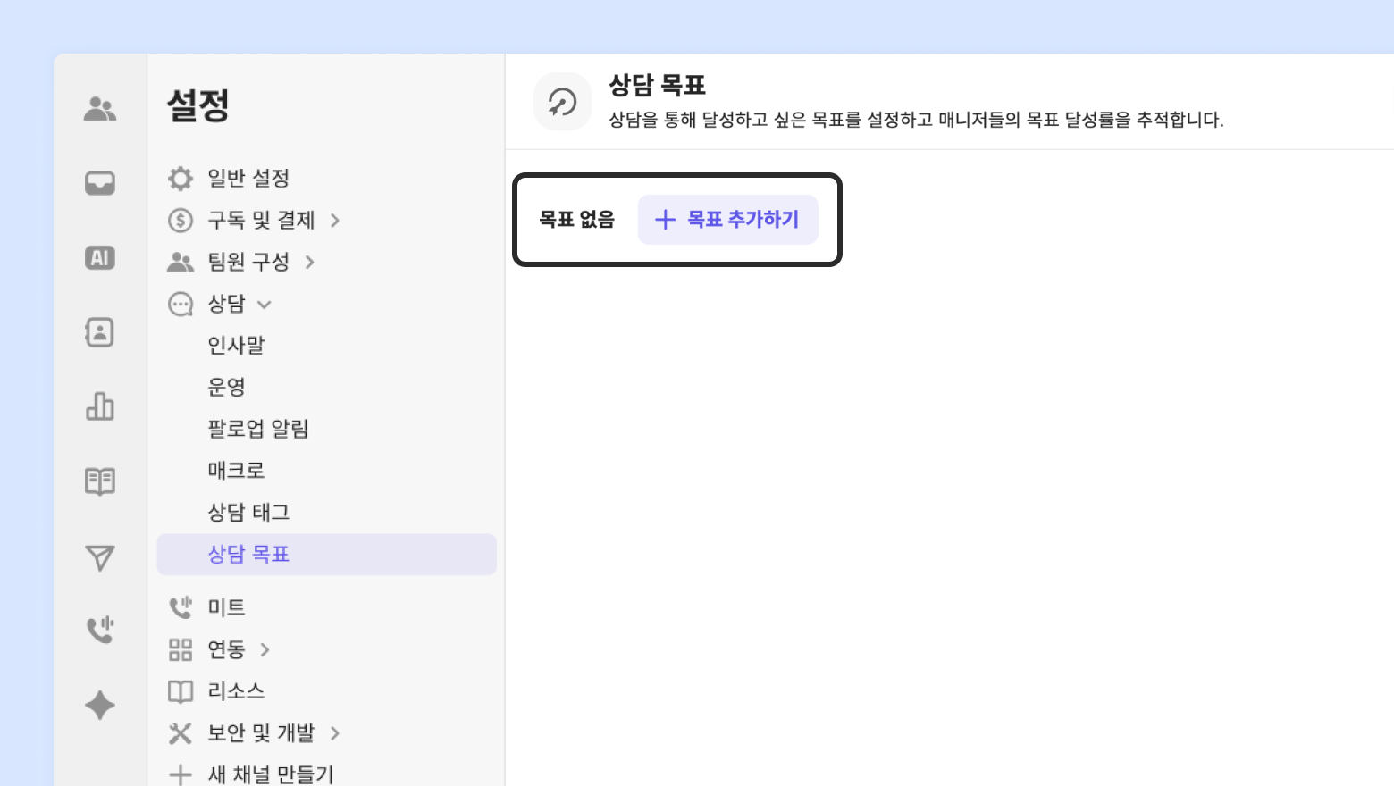Viewport: 1394px width, 786px height.
Task: Expand the 연동 submenu
Action: (265, 649)
